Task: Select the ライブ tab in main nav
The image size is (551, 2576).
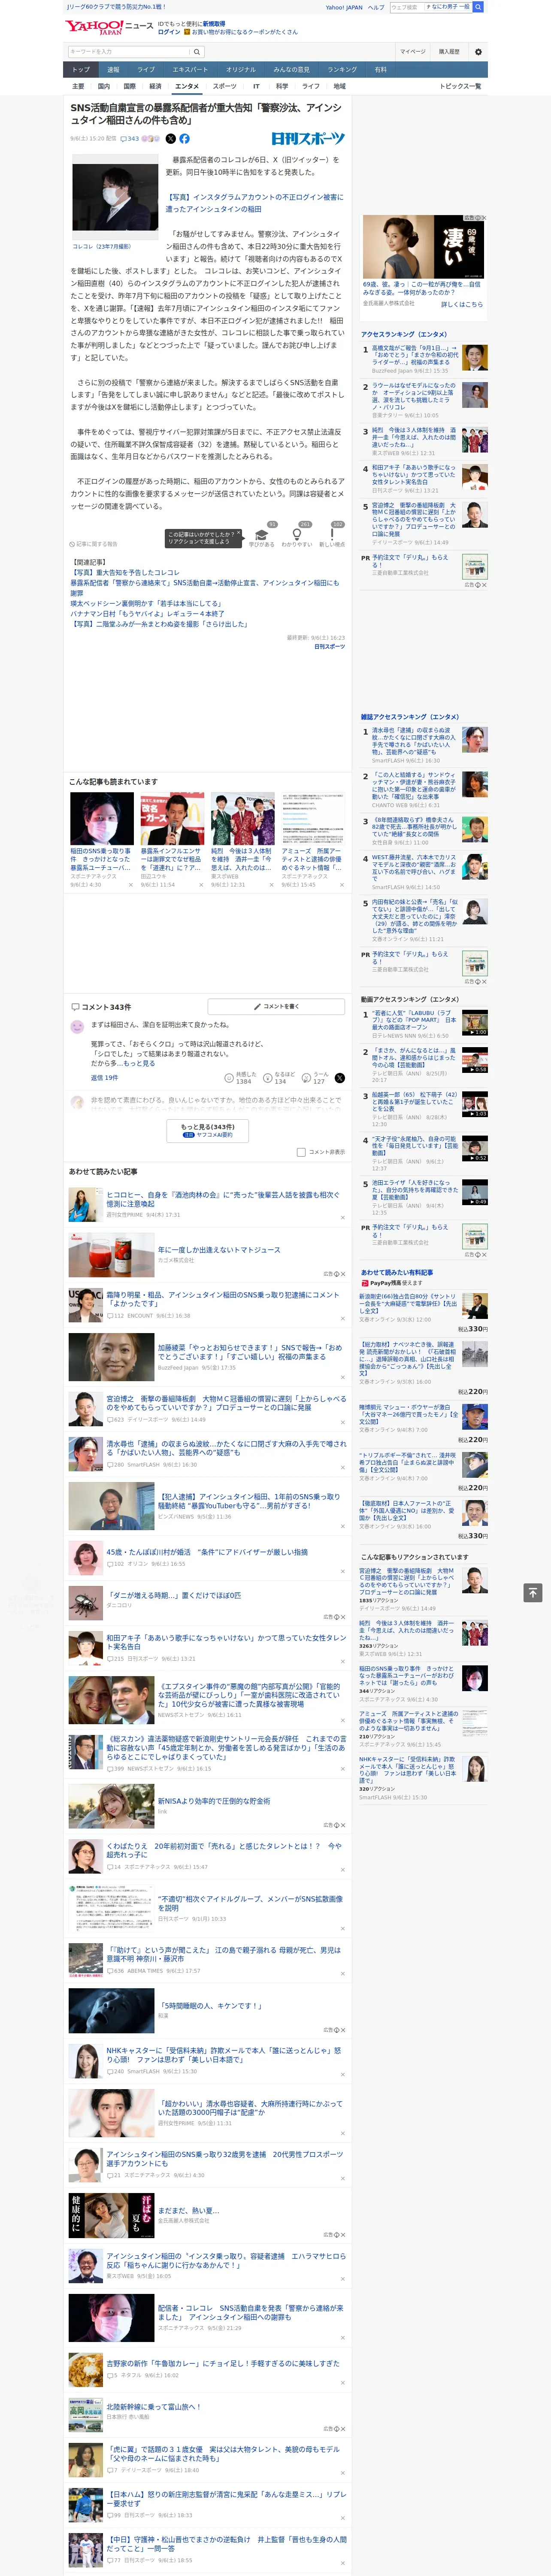Action: pyautogui.click(x=146, y=69)
